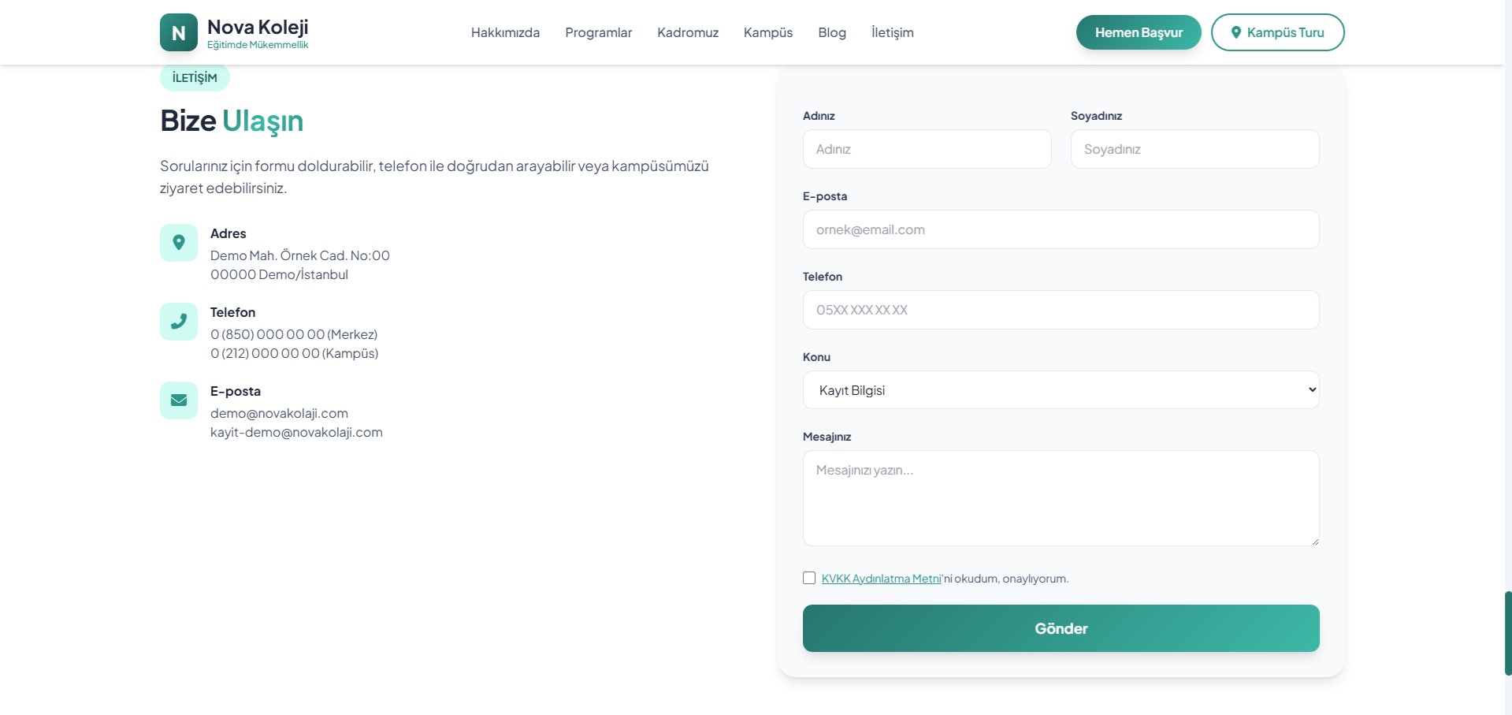The width and height of the screenshot is (1512, 715).
Task: Click the E-posta input field
Action: click(1061, 229)
